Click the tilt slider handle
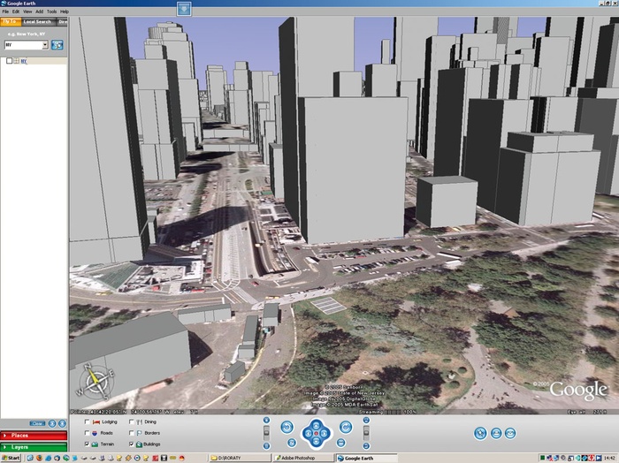Viewport: 619px width, 463px height. tap(366, 433)
